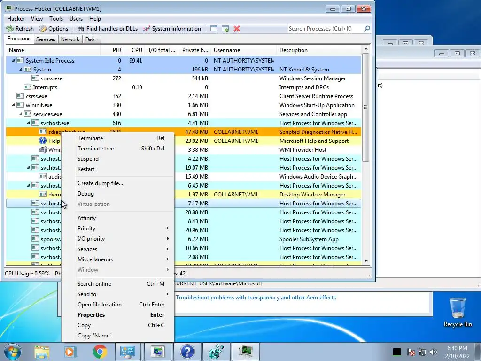Choose Open file location menu entry
This screenshot has width=481, height=361.
(124, 305)
